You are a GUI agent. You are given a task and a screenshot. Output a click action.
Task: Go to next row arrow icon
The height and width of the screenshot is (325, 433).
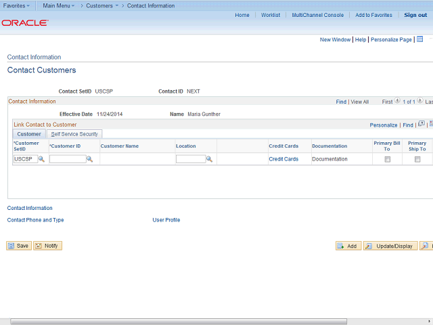point(419,101)
